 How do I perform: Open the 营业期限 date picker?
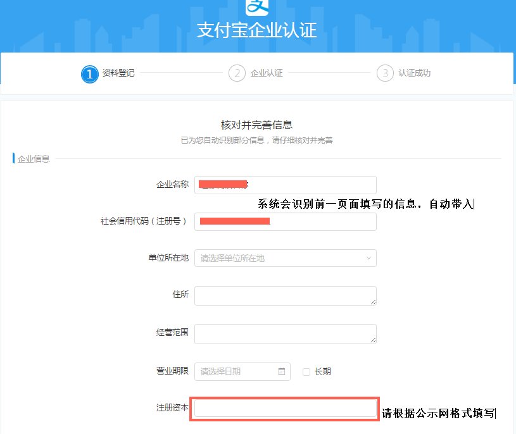point(242,371)
